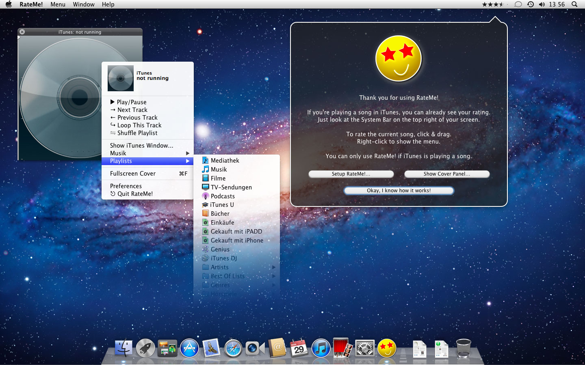The width and height of the screenshot is (585, 365).
Task: Close the iTunes cover panel
Action: click(x=22, y=32)
